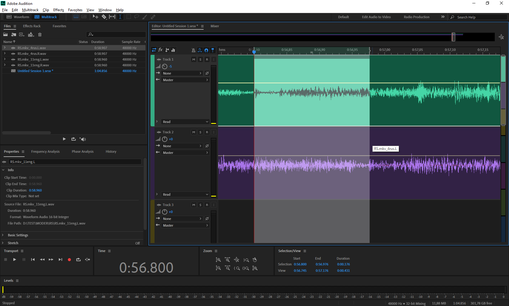Click the zoom navigator icon beside overview

pos(501,37)
